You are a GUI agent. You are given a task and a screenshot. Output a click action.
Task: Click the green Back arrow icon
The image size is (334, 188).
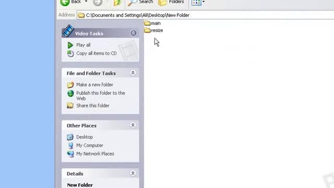click(65, 3)
